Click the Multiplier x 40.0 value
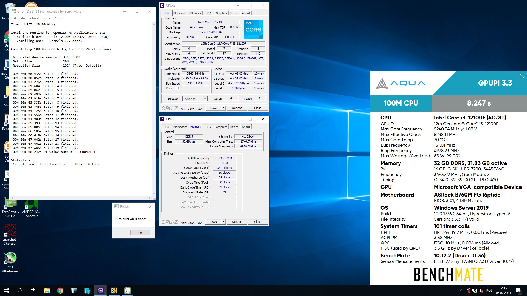Viewport: 527px width, 296px height. click(x=195, y=78)
